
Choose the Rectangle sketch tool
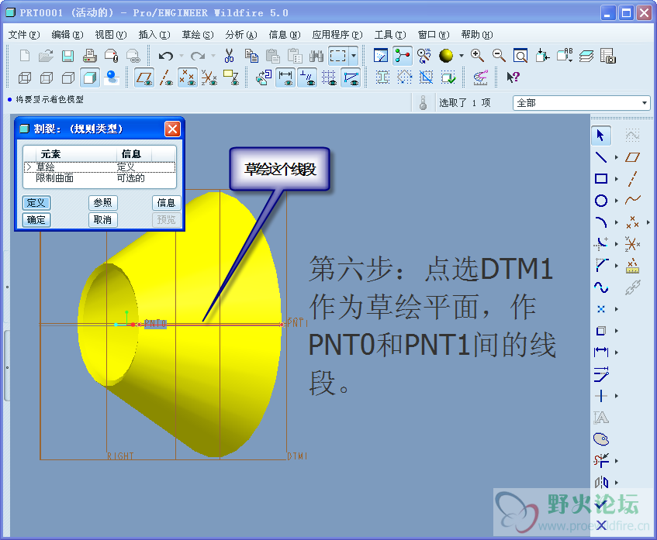click(601, 179)
